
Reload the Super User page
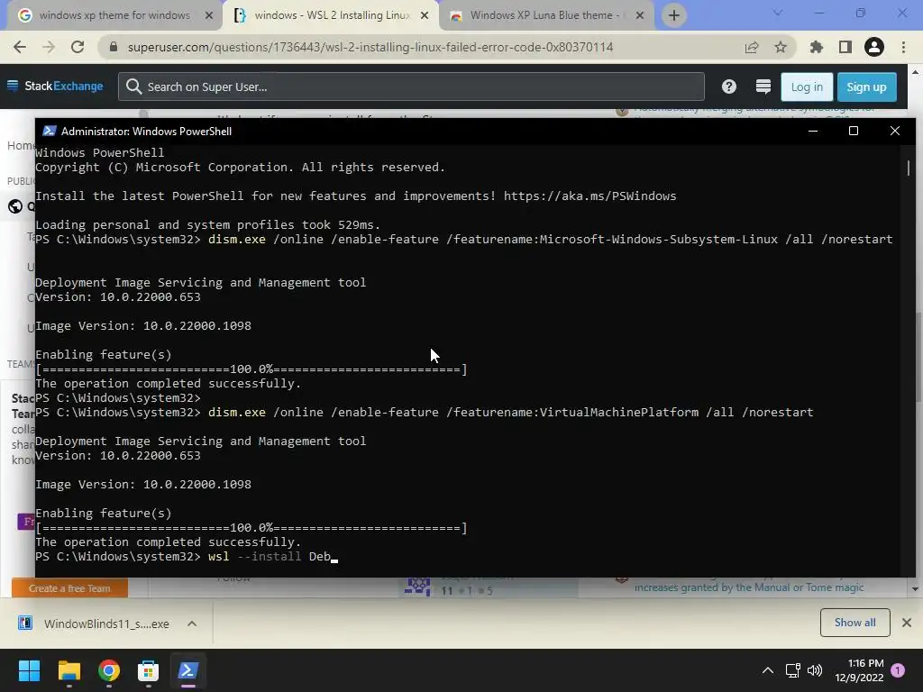(78, 47)
